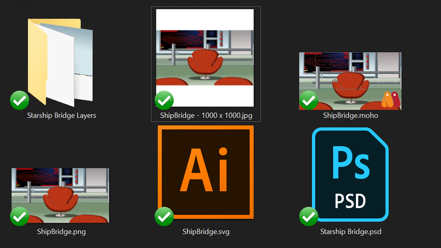Click the "ShipBridge.svg" filename label
Image resolution: width=441 pixels, height=248 pixels.
coord(206,232)
